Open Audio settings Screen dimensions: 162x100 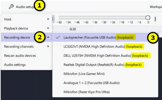[x=26, y=65]
